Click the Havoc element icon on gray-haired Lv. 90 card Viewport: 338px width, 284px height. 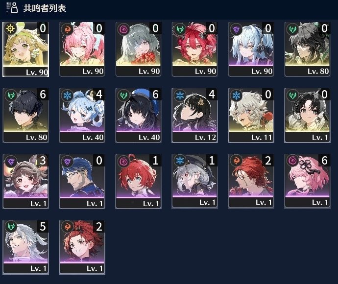123,29
